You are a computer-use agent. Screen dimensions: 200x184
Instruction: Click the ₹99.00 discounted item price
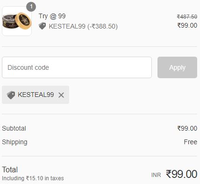187,25
